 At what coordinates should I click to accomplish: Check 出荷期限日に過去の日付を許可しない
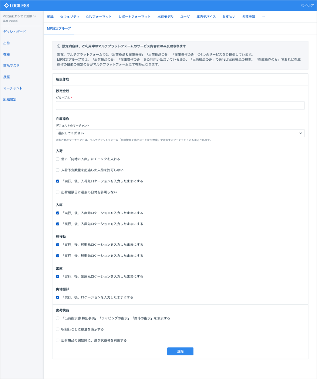tap(58, 192)
